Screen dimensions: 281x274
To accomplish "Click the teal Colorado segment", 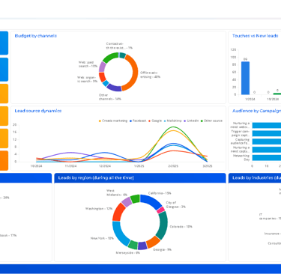I will pyautogui.click(x=163, y=226).
